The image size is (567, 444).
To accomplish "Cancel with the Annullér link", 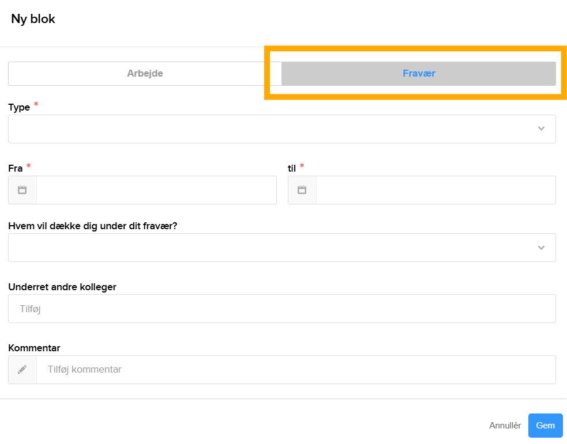I will pyautogui.click(x=505, y=426).
